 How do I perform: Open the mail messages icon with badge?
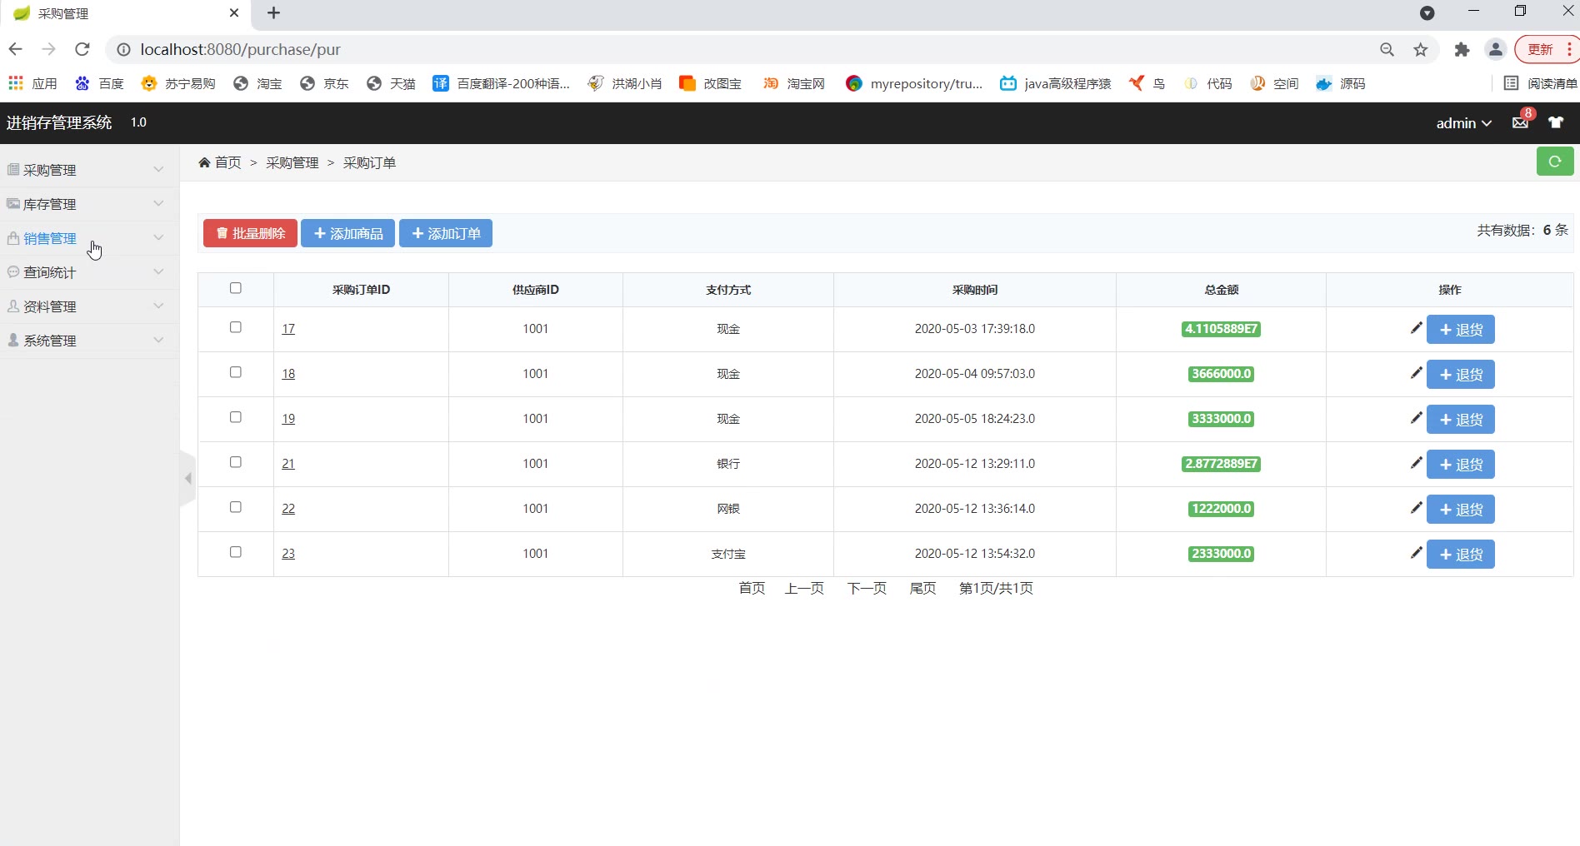pyautogui.click(x=1520, y=122)
